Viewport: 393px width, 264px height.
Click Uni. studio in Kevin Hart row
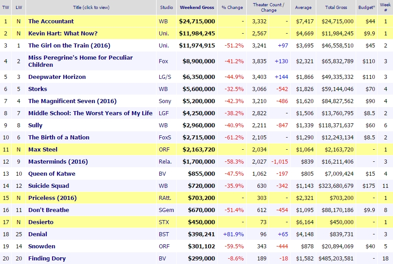(x=164, y=33)
